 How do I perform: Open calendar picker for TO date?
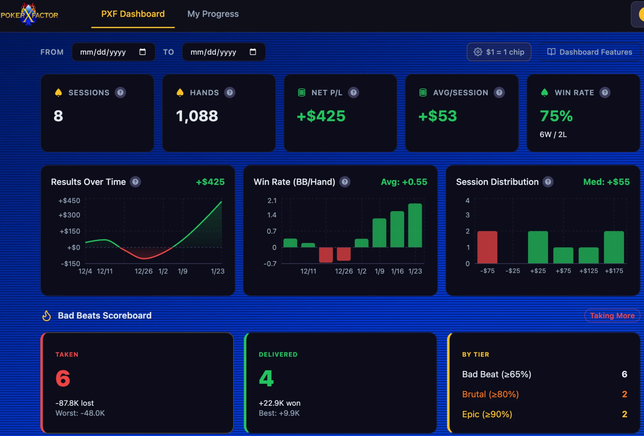(x=253, y=52)
